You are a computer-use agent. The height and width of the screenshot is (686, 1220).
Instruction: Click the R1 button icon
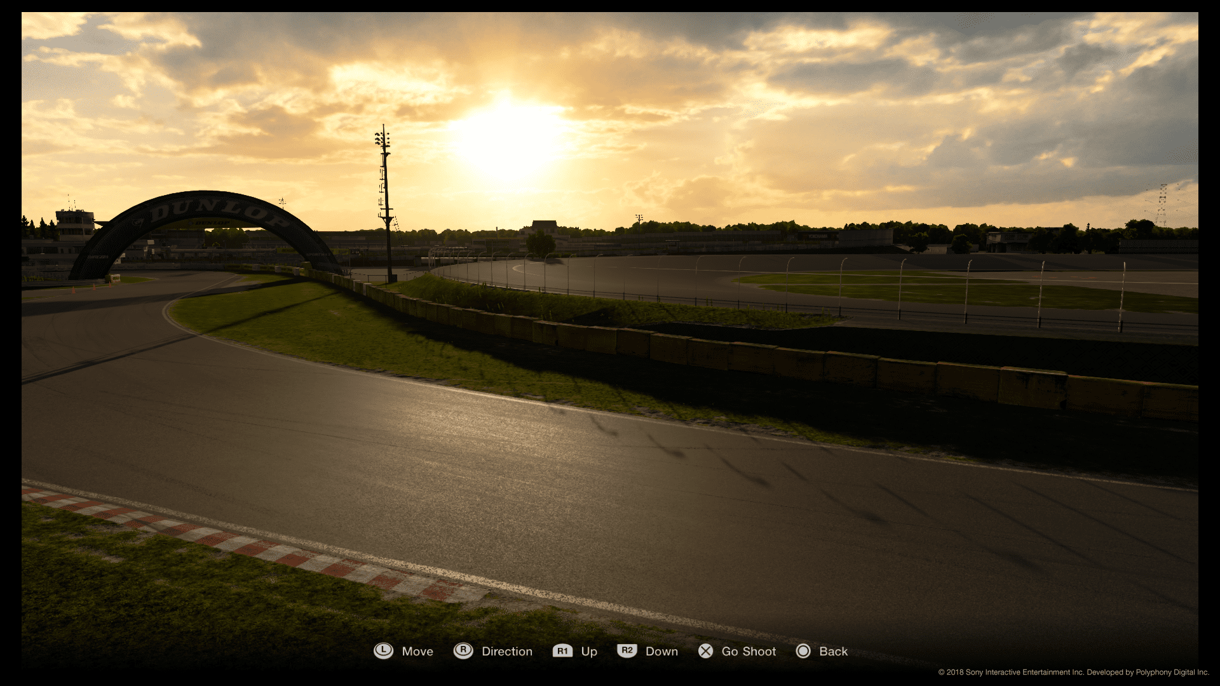click(x=562, y=651)
